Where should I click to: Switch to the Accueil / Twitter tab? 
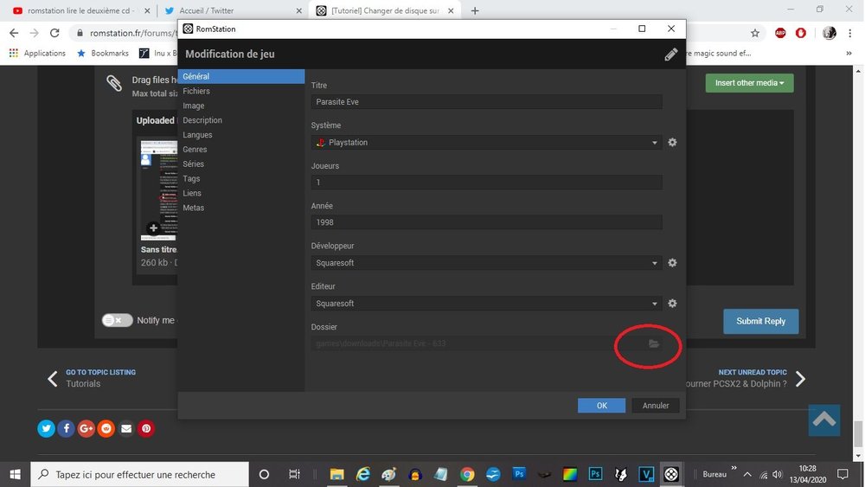click(232, 10)
